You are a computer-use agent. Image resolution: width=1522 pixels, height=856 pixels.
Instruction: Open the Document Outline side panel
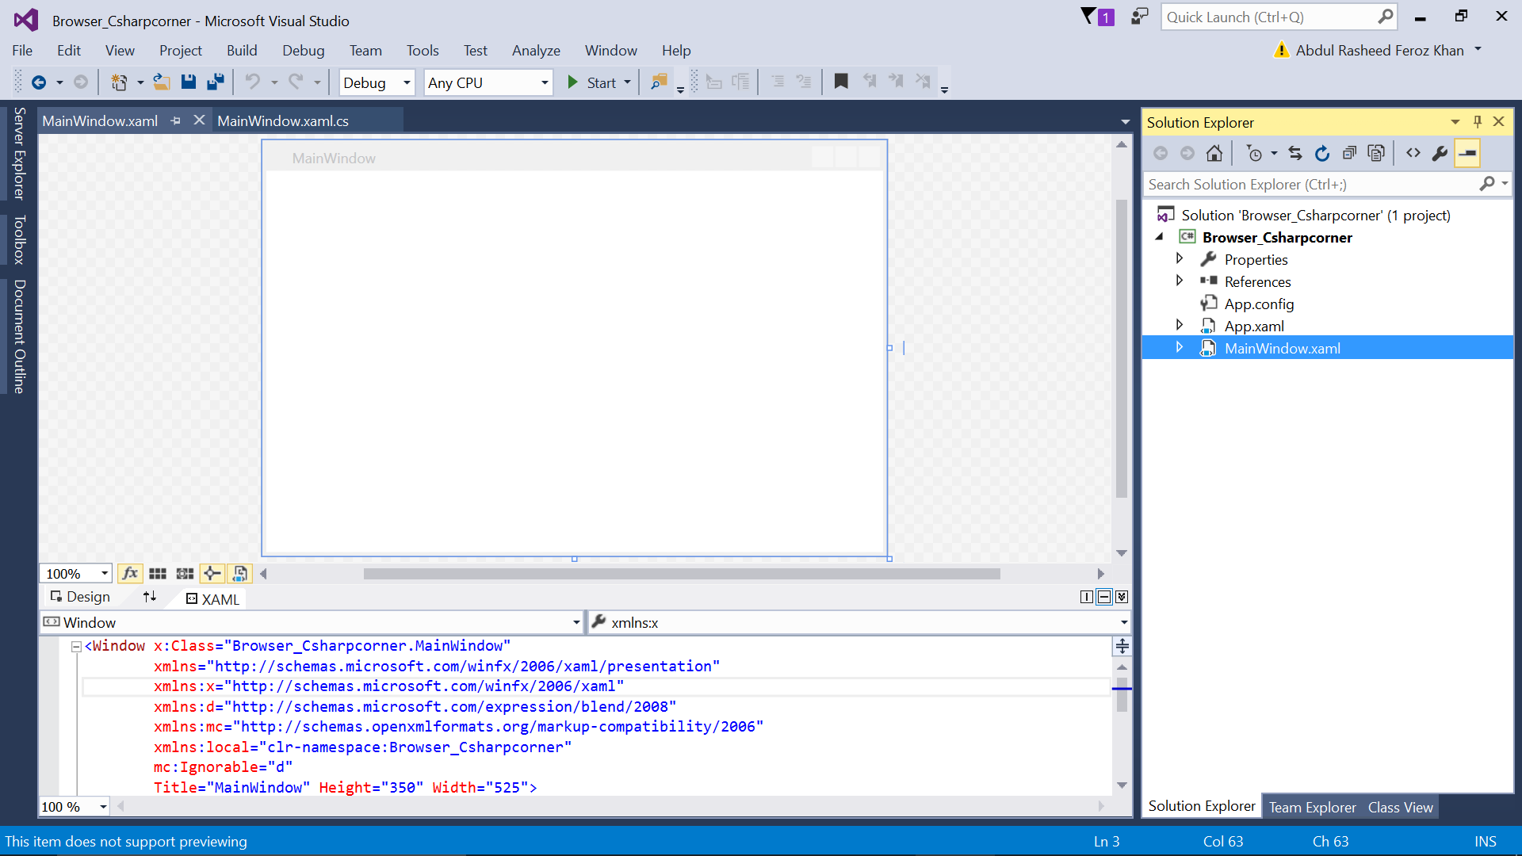click(x=19, y=337)
